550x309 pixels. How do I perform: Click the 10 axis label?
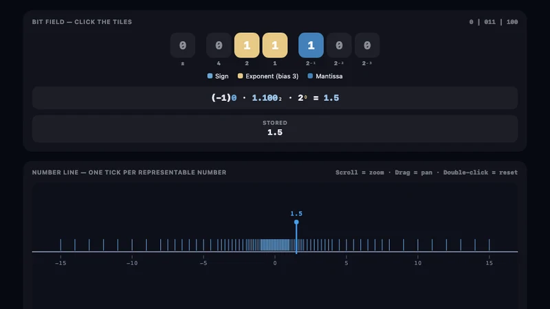(x=418, y=263)
